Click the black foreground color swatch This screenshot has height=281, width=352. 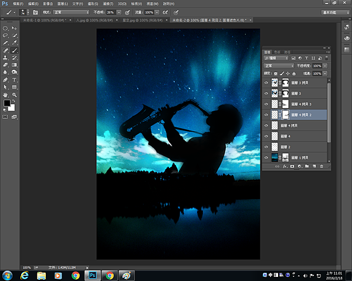pos(6,104)
